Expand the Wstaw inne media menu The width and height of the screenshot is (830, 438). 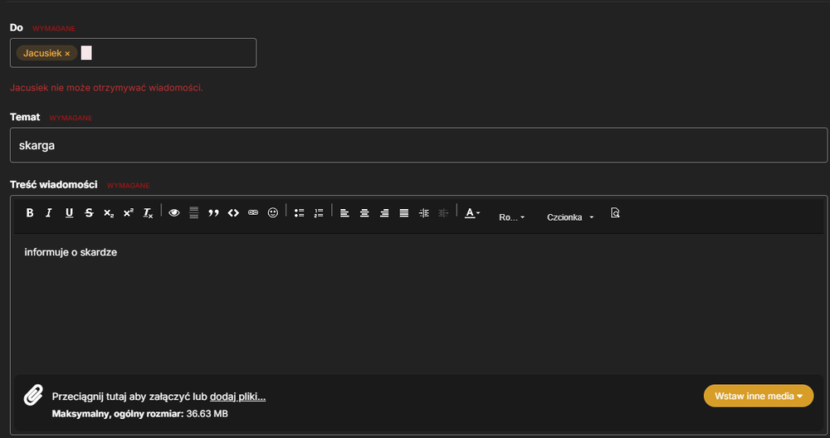(x=759, y=396)
